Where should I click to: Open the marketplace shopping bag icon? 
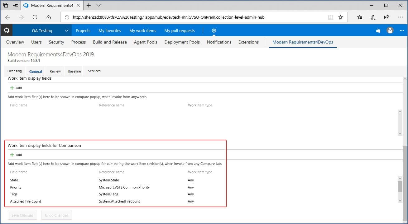coord(378,30)
